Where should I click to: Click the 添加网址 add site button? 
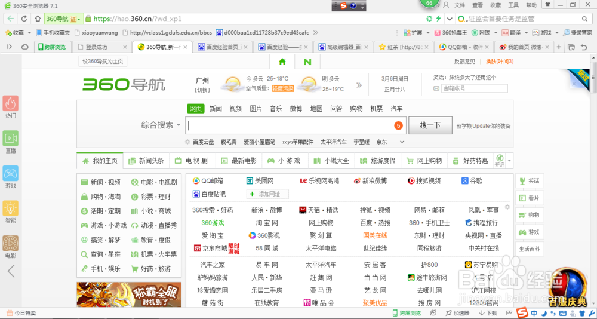(267, 194)
